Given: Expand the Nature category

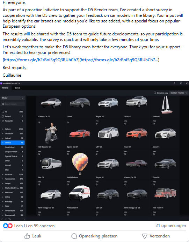Looking at the screenshot, I should [x=3, y=129].
